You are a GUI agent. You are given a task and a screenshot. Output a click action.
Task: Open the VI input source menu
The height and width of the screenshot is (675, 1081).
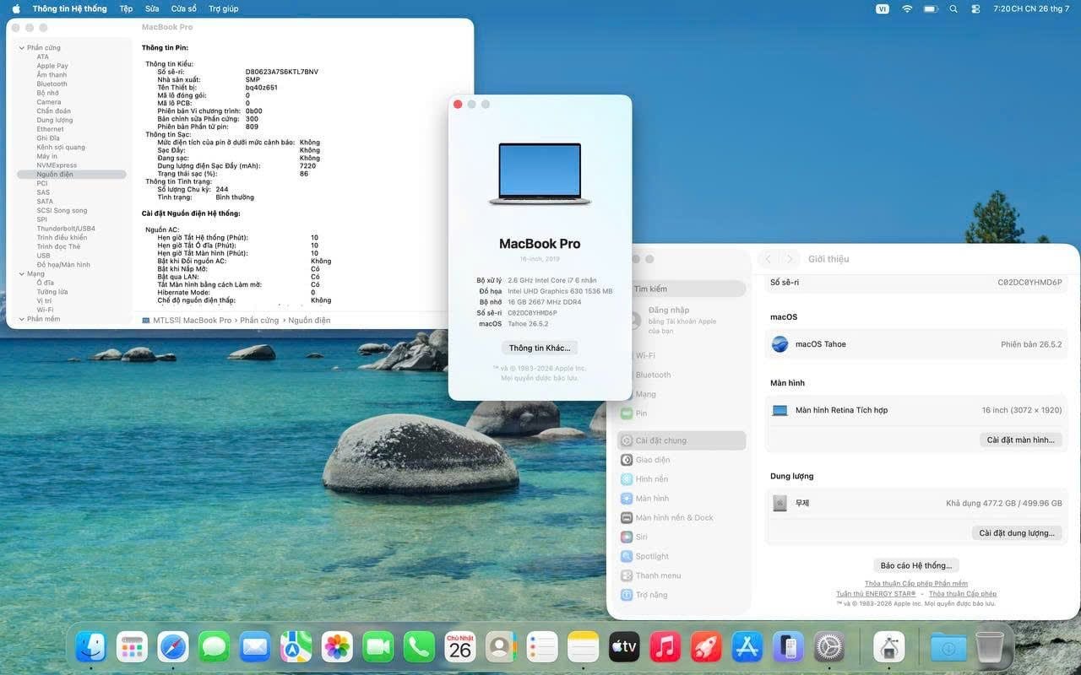[x=883, y=8]
